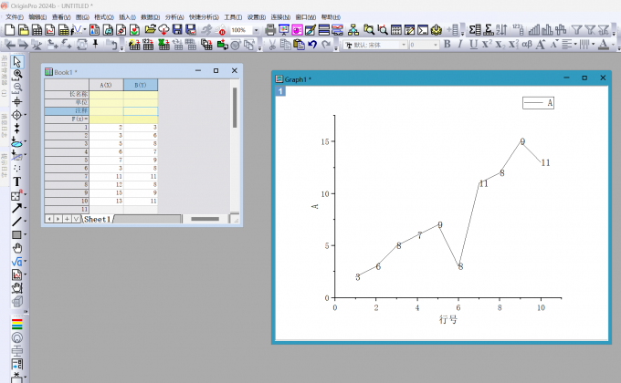Select the Pan hand tool
This screenshot has width=621, height=383.
click(x=17, y=248)
